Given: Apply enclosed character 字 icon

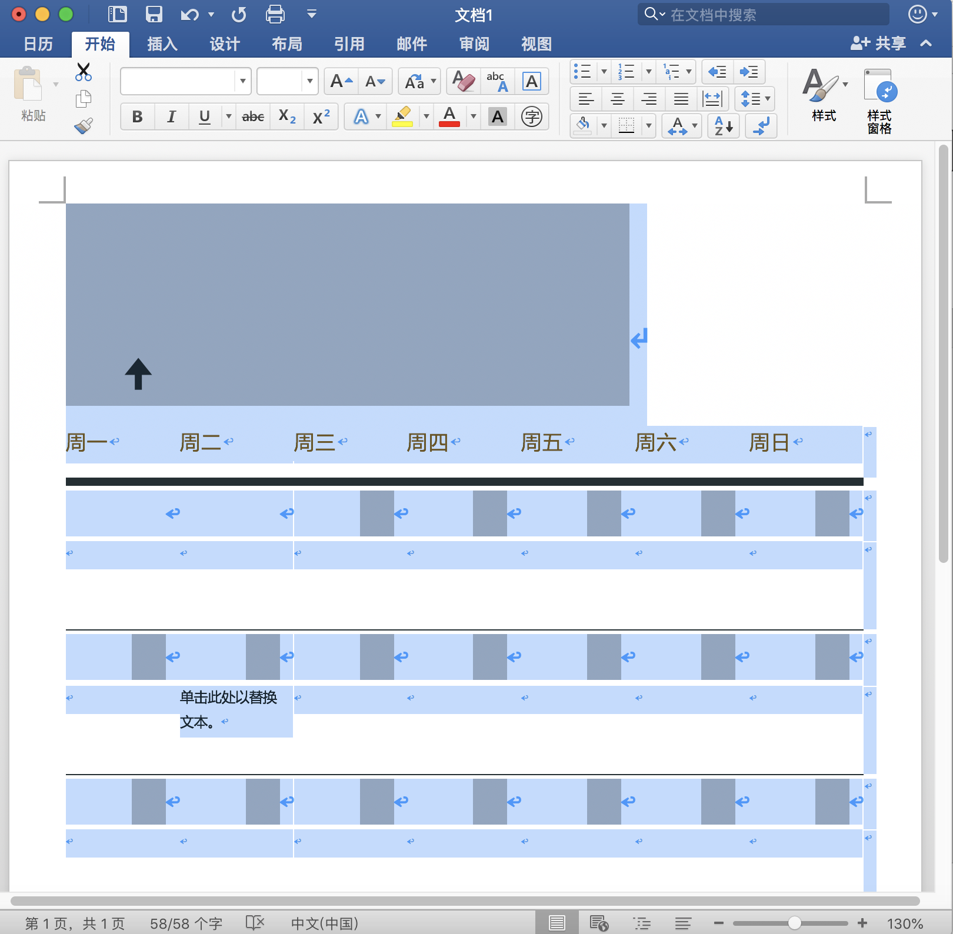Looking at the screenshot, I should (532, 116).
